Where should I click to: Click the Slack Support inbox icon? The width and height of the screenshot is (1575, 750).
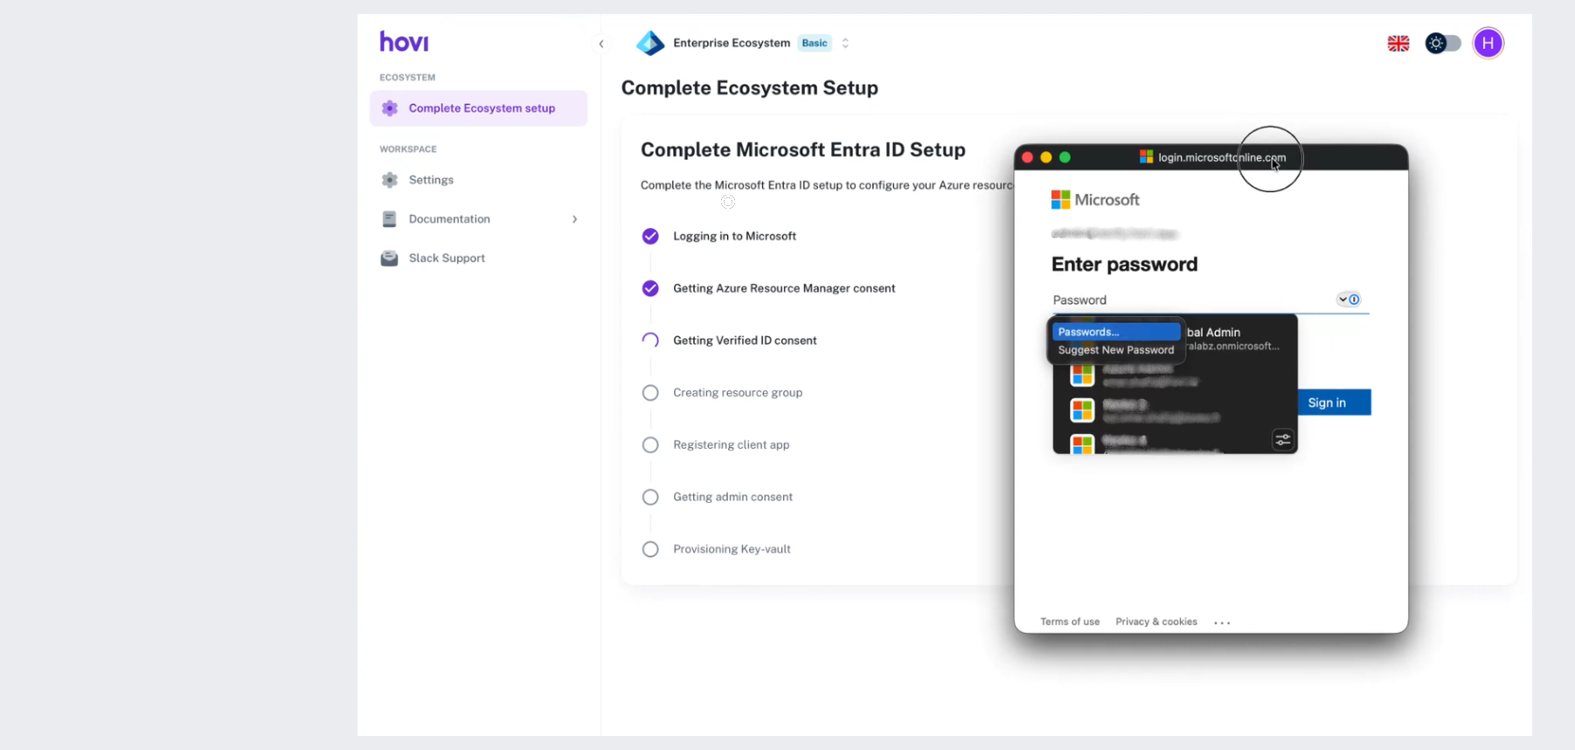[x=390, y=258]
